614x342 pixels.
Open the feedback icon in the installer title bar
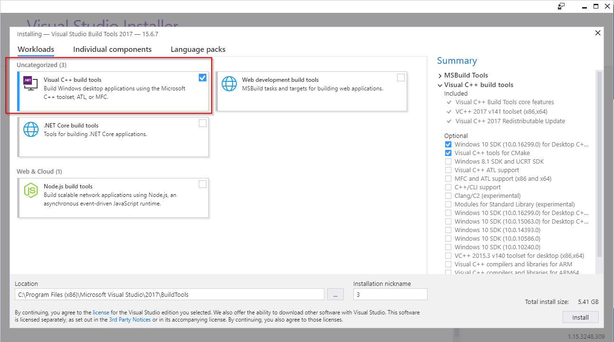[561, 6]
